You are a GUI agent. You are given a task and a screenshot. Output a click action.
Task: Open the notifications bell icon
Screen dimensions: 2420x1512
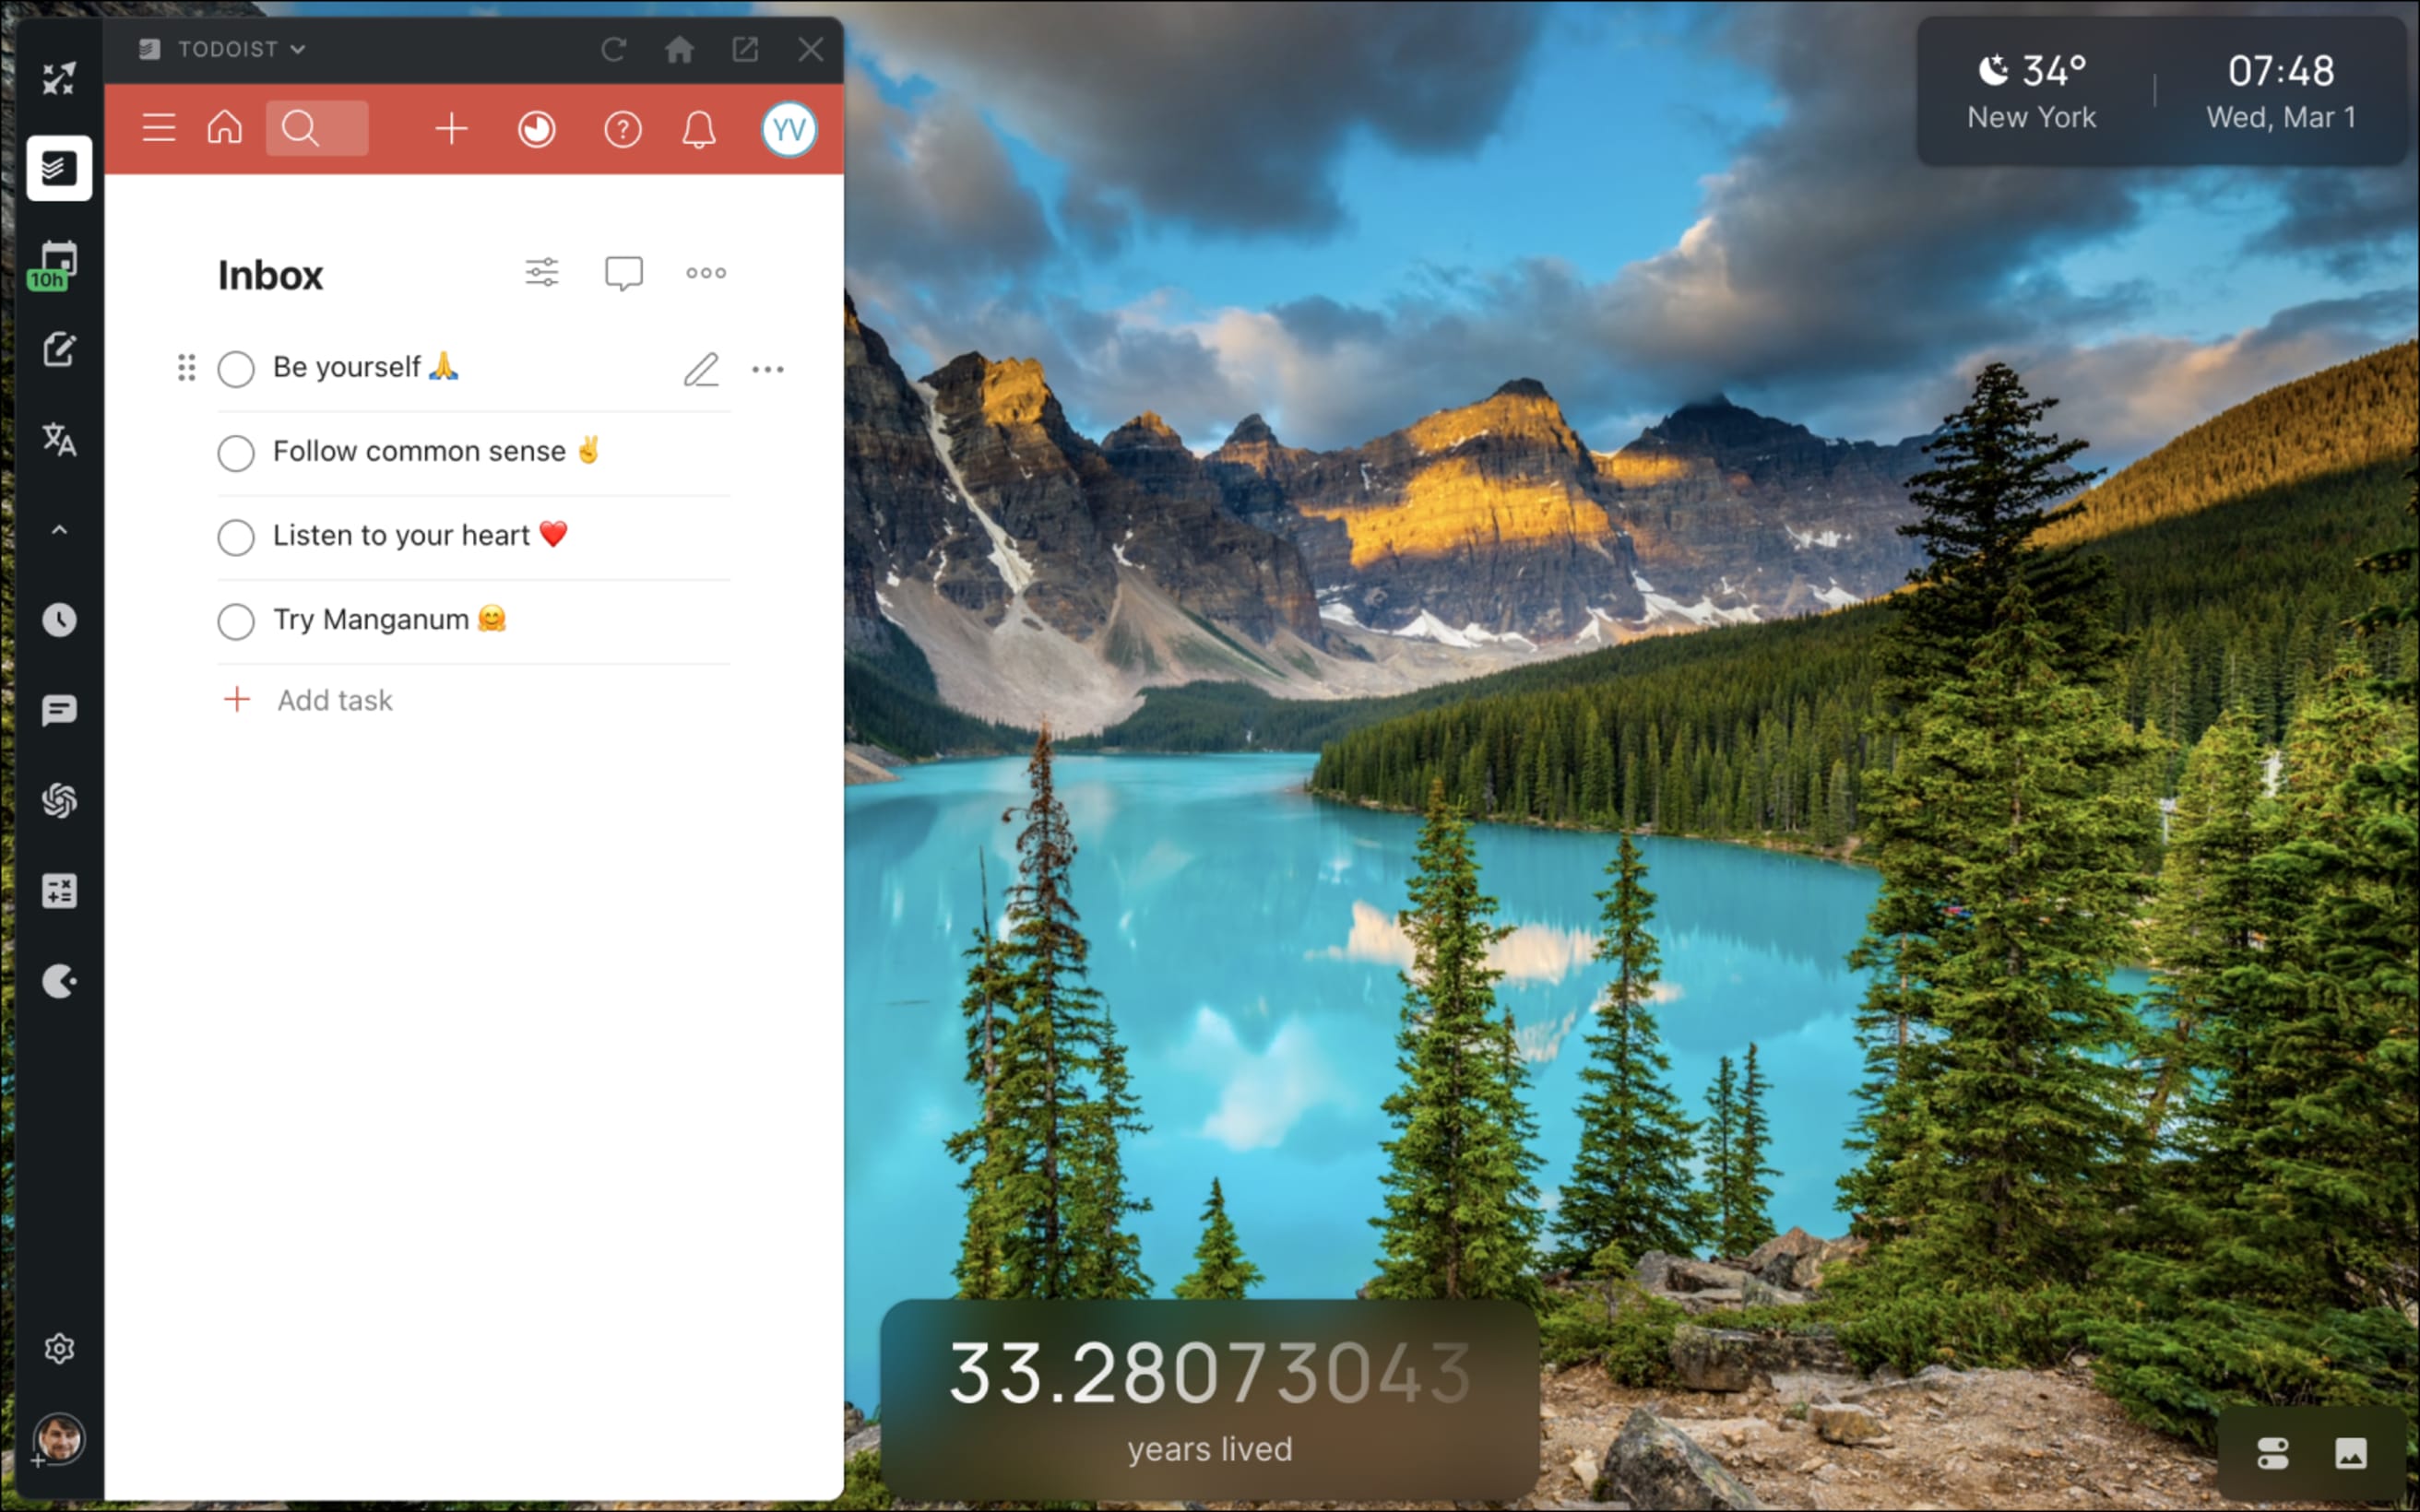700,129
